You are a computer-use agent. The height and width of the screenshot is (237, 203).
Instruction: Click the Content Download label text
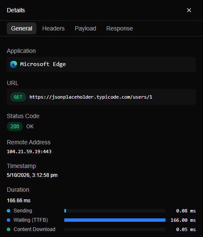pos(34,229)
